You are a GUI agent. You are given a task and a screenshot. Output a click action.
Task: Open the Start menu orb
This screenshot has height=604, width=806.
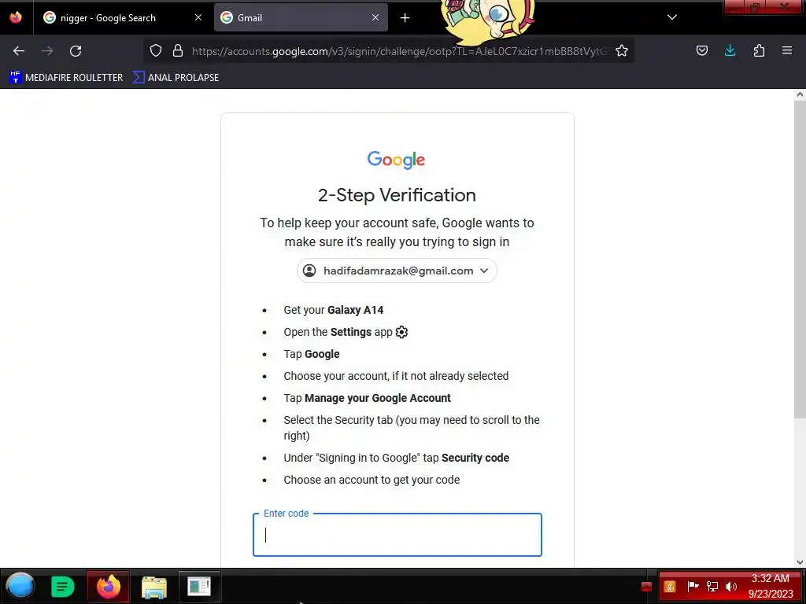point(20,586)
